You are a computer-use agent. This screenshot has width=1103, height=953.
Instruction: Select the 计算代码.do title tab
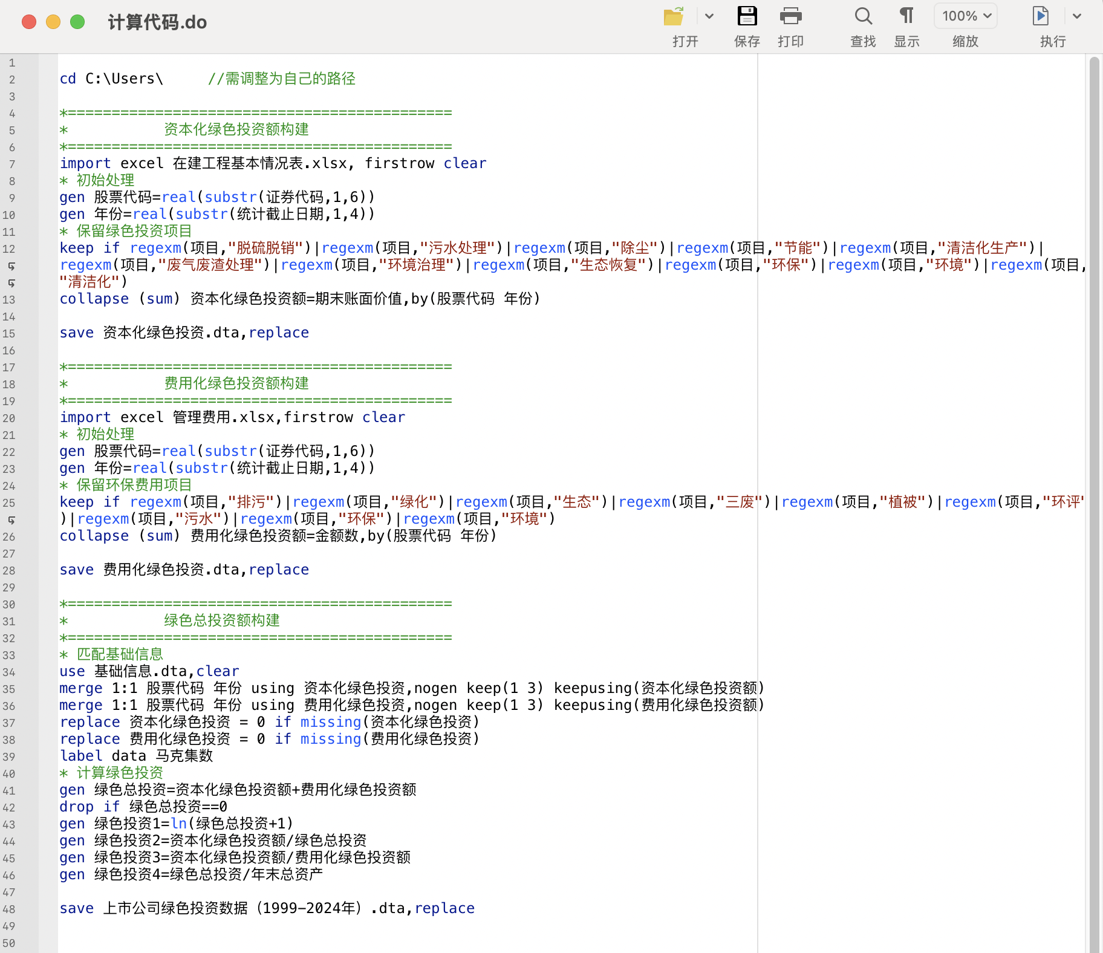click(158, 21)
